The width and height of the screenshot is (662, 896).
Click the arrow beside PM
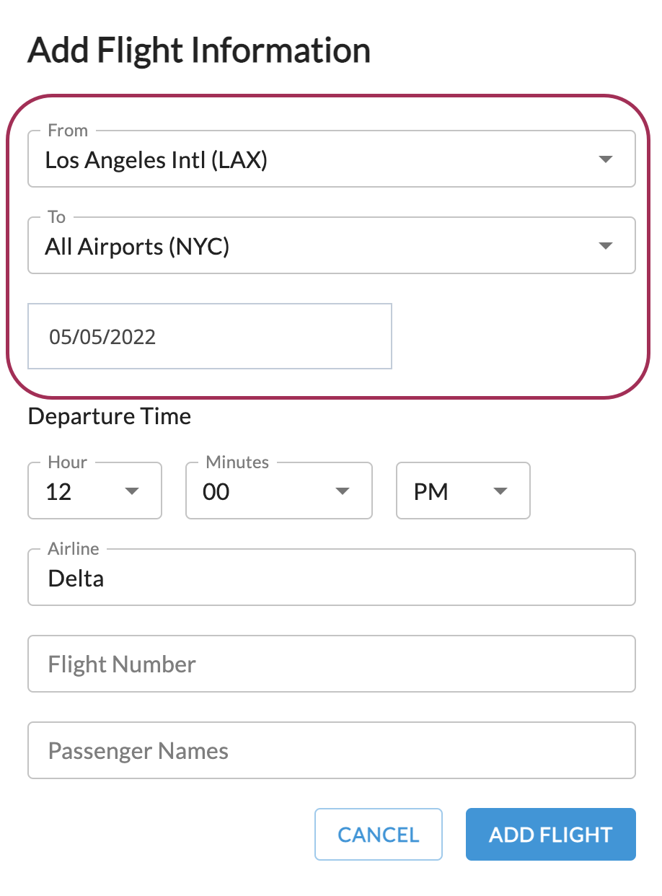(500, 491)
